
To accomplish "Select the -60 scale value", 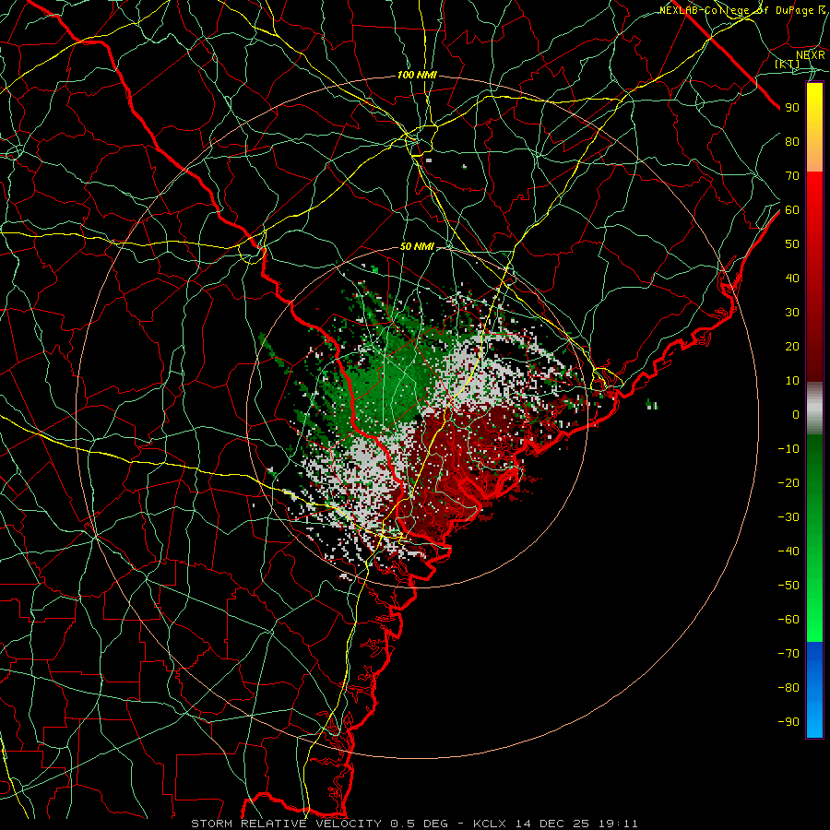I will tap(788, 620).
